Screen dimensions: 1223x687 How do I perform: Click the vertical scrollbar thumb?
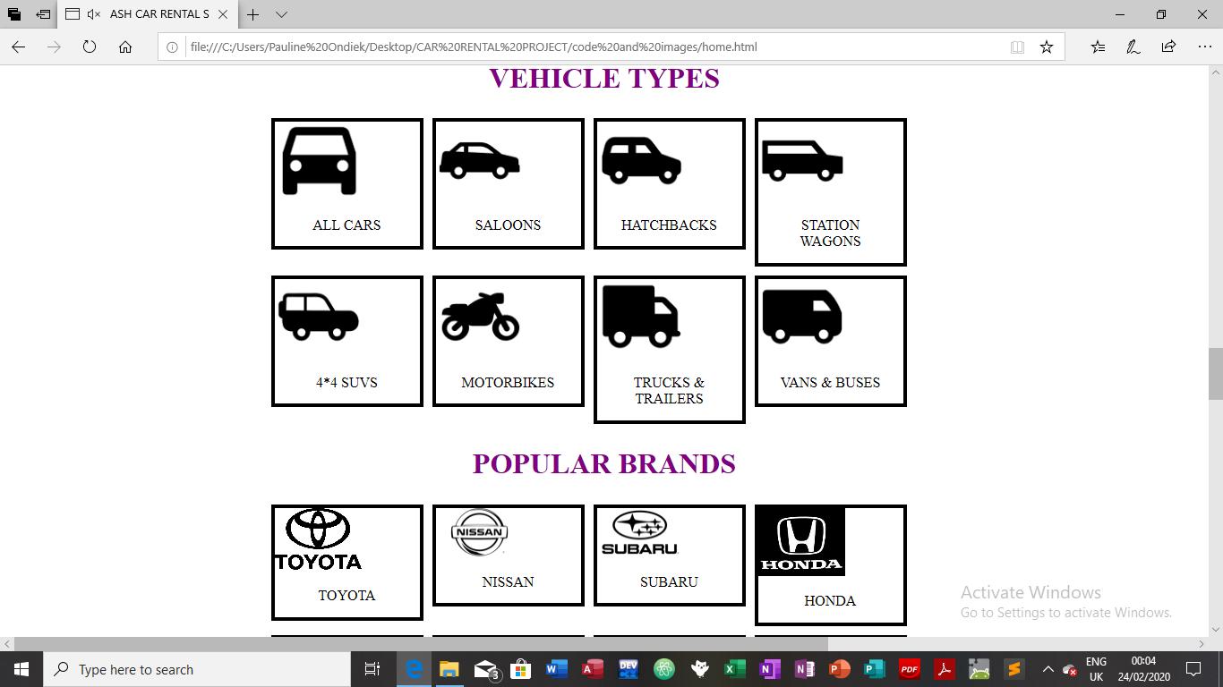click(1216, 374)
